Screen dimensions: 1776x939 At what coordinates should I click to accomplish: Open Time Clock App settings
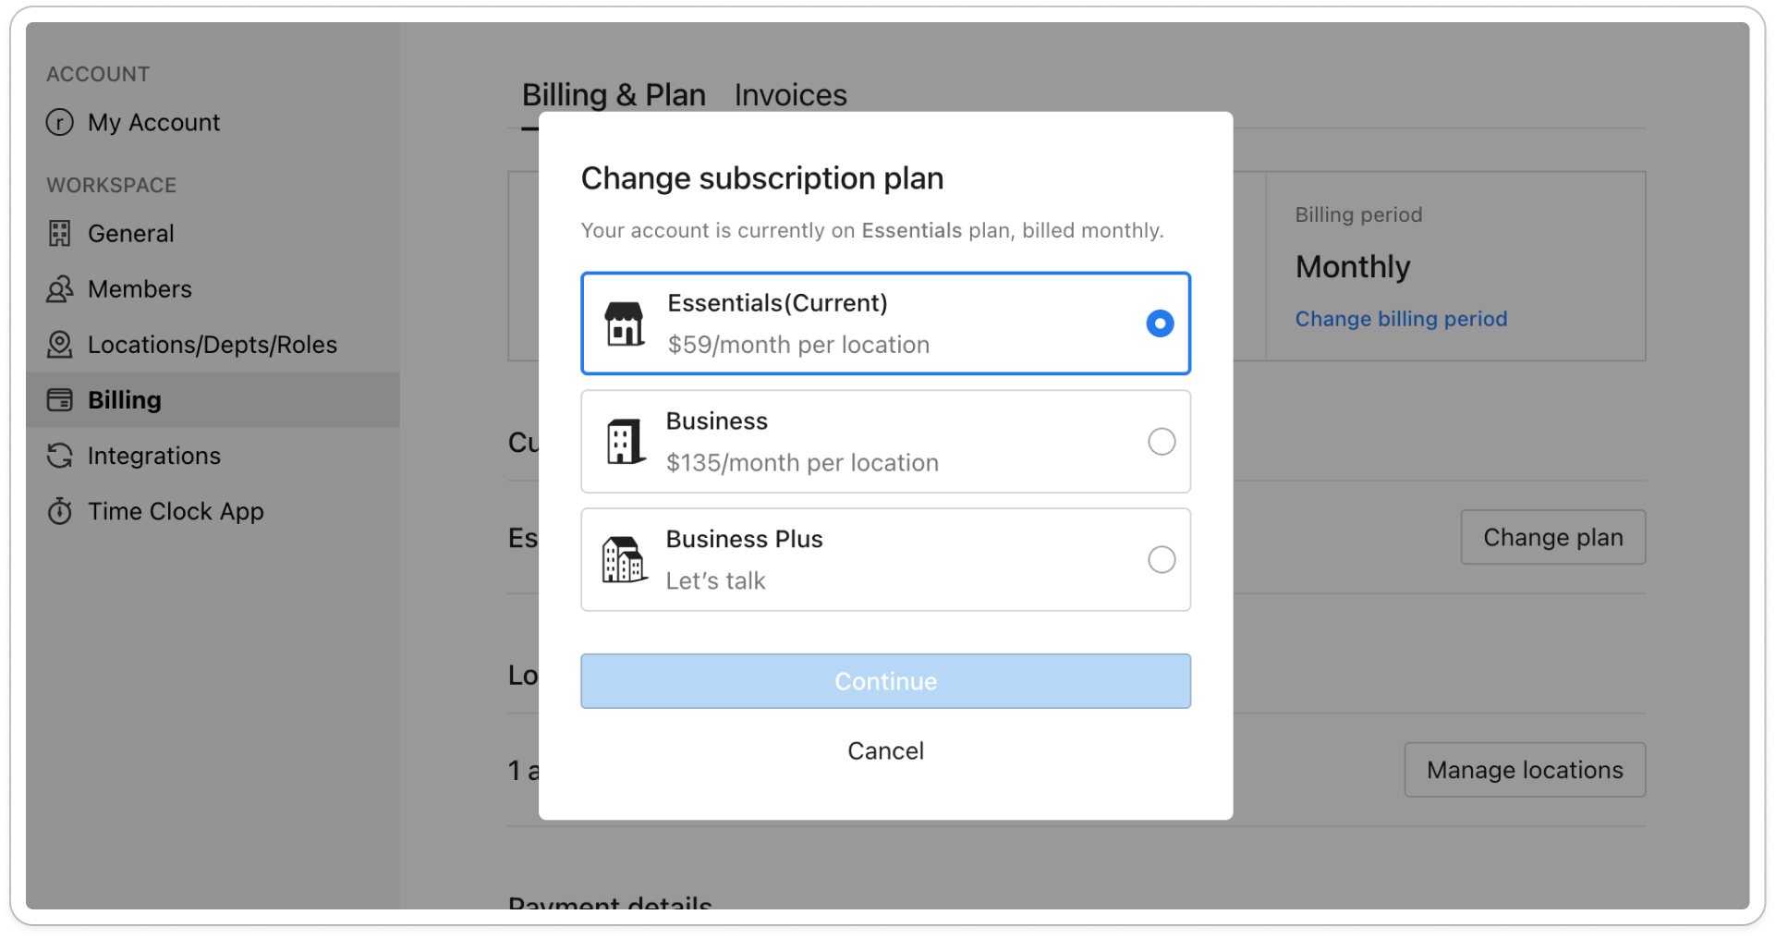coord(176,511)
